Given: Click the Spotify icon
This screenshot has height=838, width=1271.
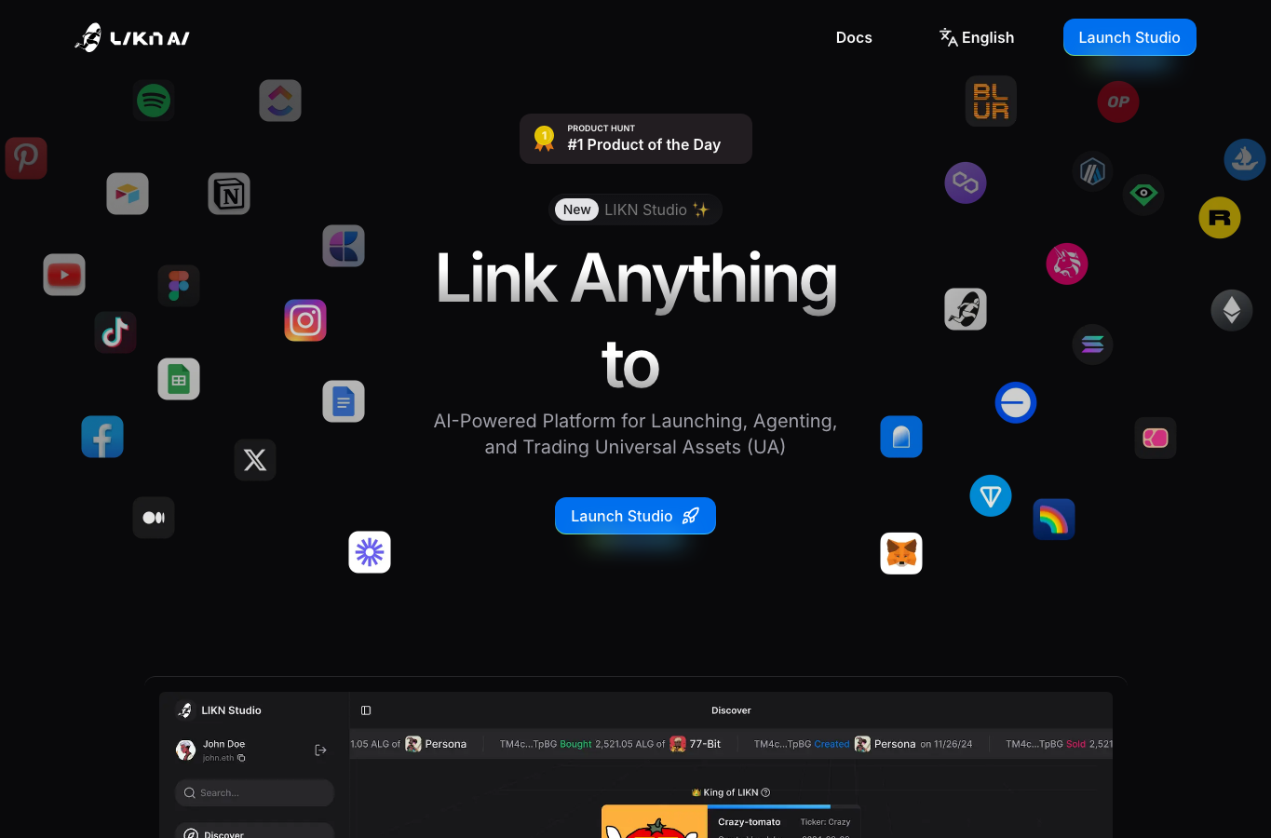Looking at the screenshot, I should pos(154,101).
